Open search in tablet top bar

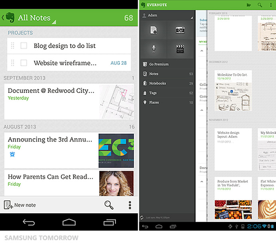pos(260,5)
